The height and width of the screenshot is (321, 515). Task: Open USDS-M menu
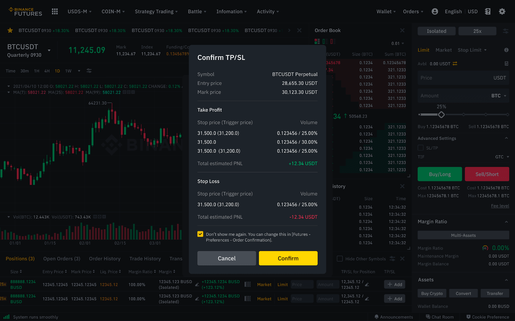[80, 12]
